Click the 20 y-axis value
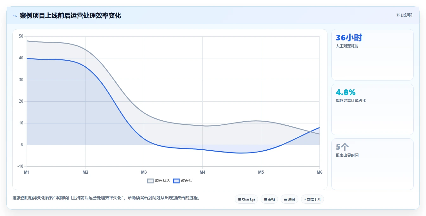Viewport: 426px width, 216px height. pyautogui.click(x=21, y=101)
